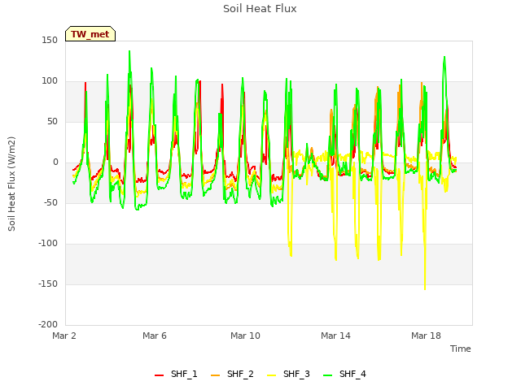The height and width of the screenshot is (390, 521).
Task: Click the TW_met annotation label
Action: click(90, 34)
